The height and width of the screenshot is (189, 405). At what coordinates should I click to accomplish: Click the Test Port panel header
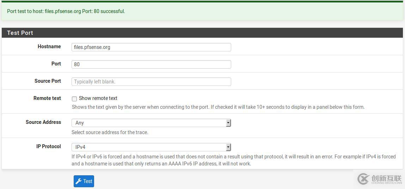pyautogui.click(x=202, y=33)
